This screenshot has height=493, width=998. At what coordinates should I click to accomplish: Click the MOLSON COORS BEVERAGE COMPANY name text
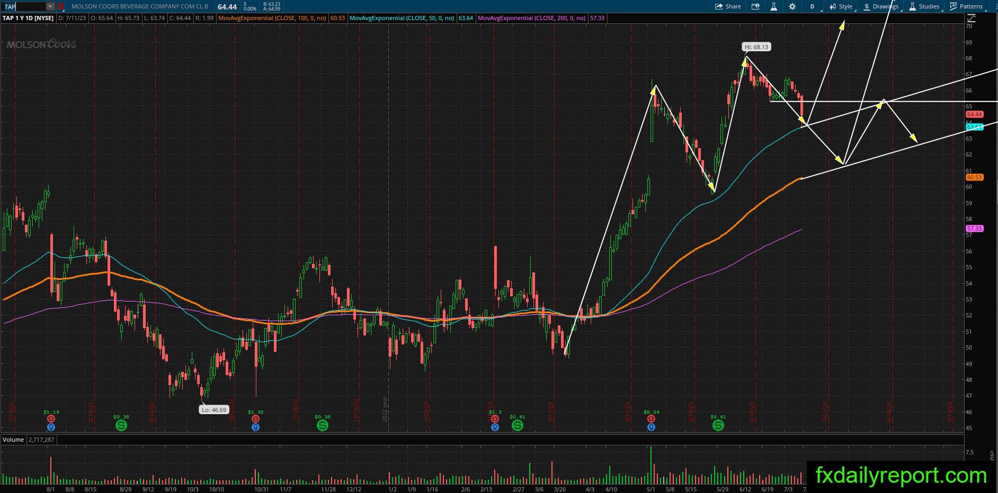point(140,6)
